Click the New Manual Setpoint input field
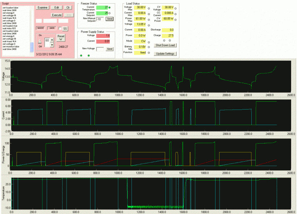 [101, 18]
